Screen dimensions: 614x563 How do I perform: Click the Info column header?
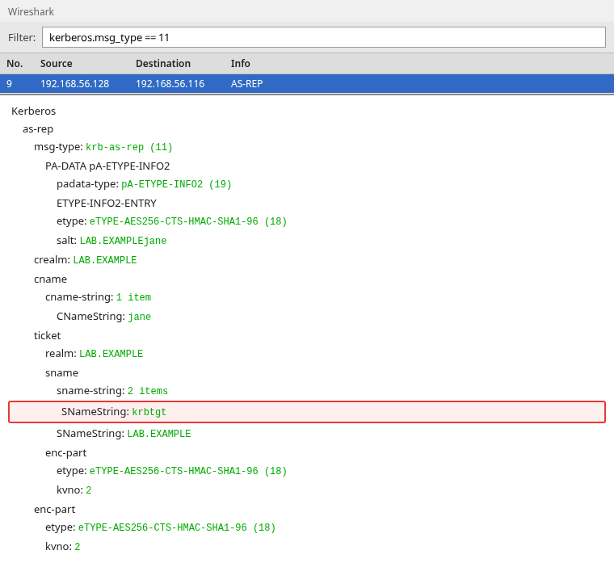click(241, 64)
